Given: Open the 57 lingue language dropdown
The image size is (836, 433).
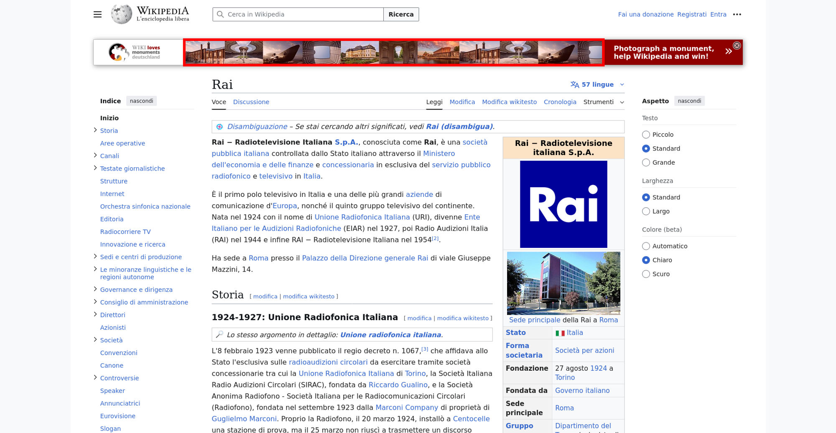Looking at the screenshot, I should click(597, 84).
